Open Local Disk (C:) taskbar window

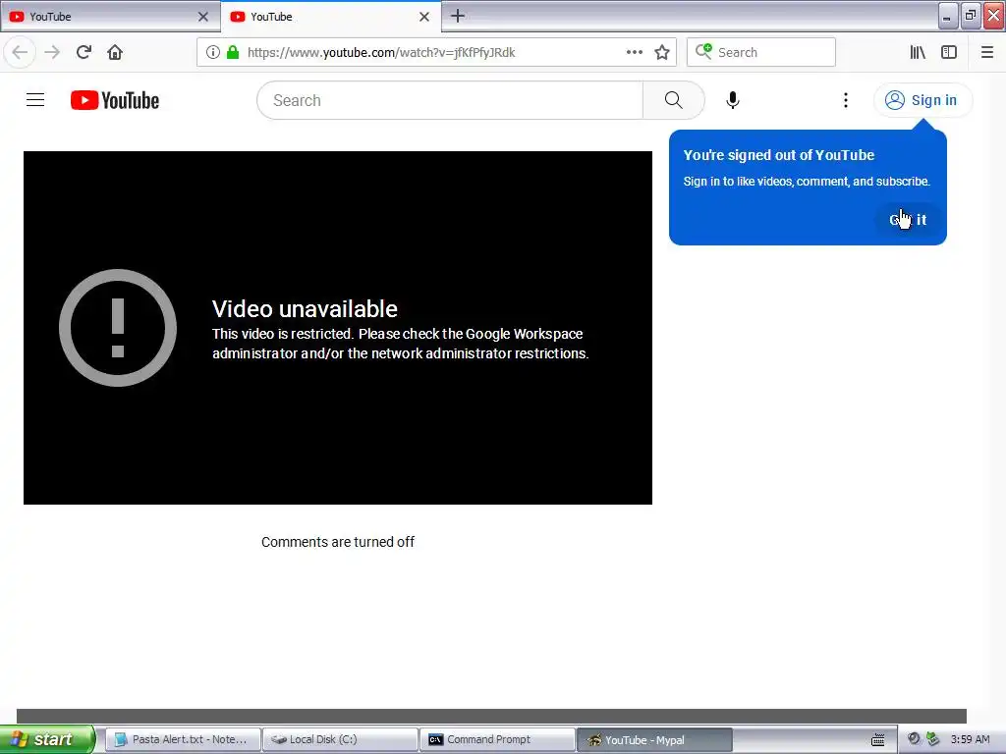tap(340, 740)
